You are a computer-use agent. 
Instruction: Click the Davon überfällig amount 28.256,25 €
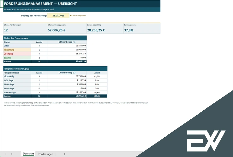(96, 30)
